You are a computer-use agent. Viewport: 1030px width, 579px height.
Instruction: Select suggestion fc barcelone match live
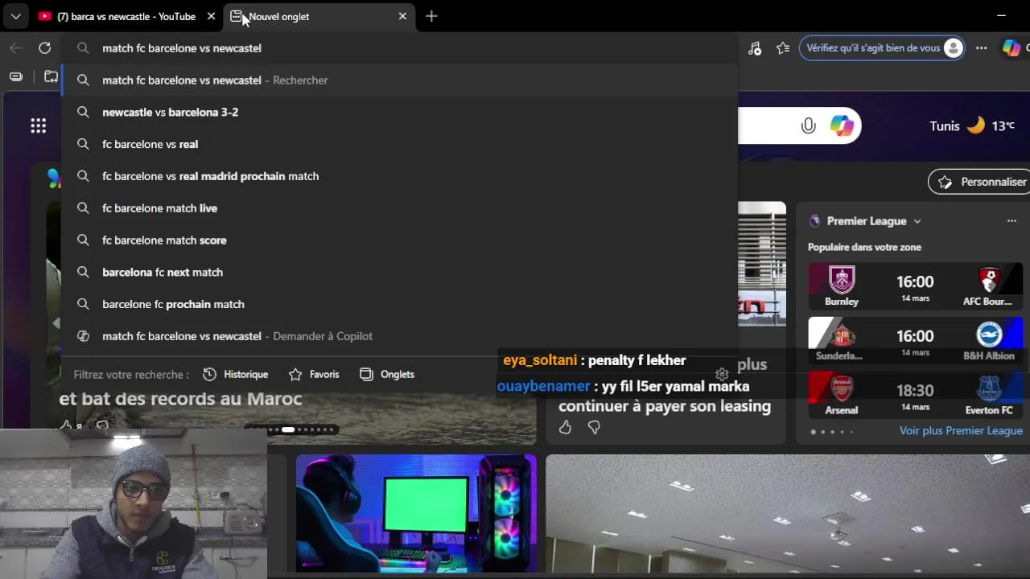pyautogui.click(x=400, y=208)
